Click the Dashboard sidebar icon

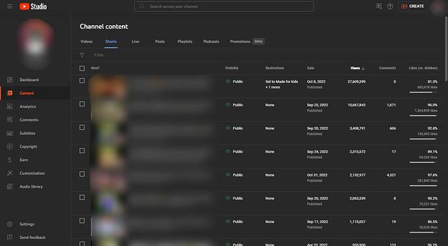[10, 80]
